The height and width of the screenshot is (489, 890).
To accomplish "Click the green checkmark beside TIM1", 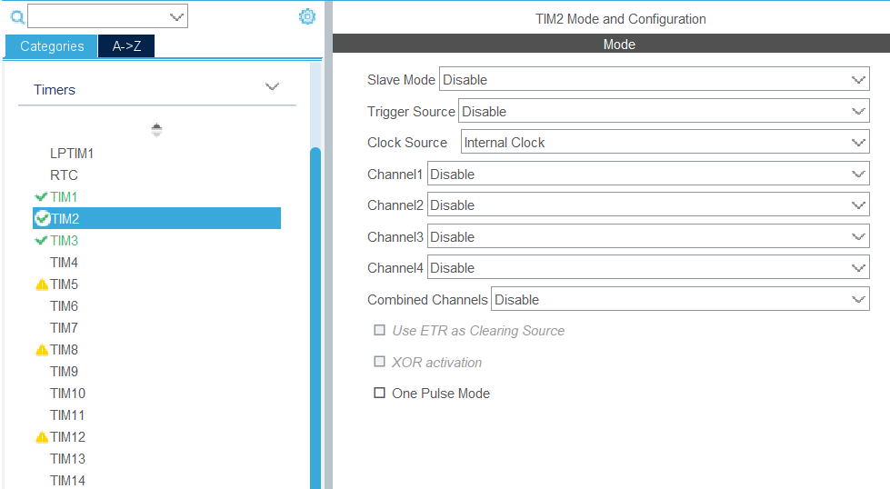I will coord(41,197).
